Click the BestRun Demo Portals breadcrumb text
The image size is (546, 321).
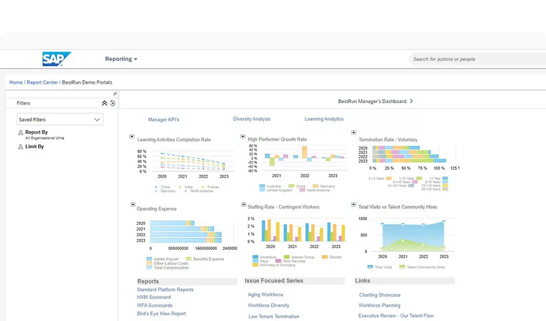point(87,82)
